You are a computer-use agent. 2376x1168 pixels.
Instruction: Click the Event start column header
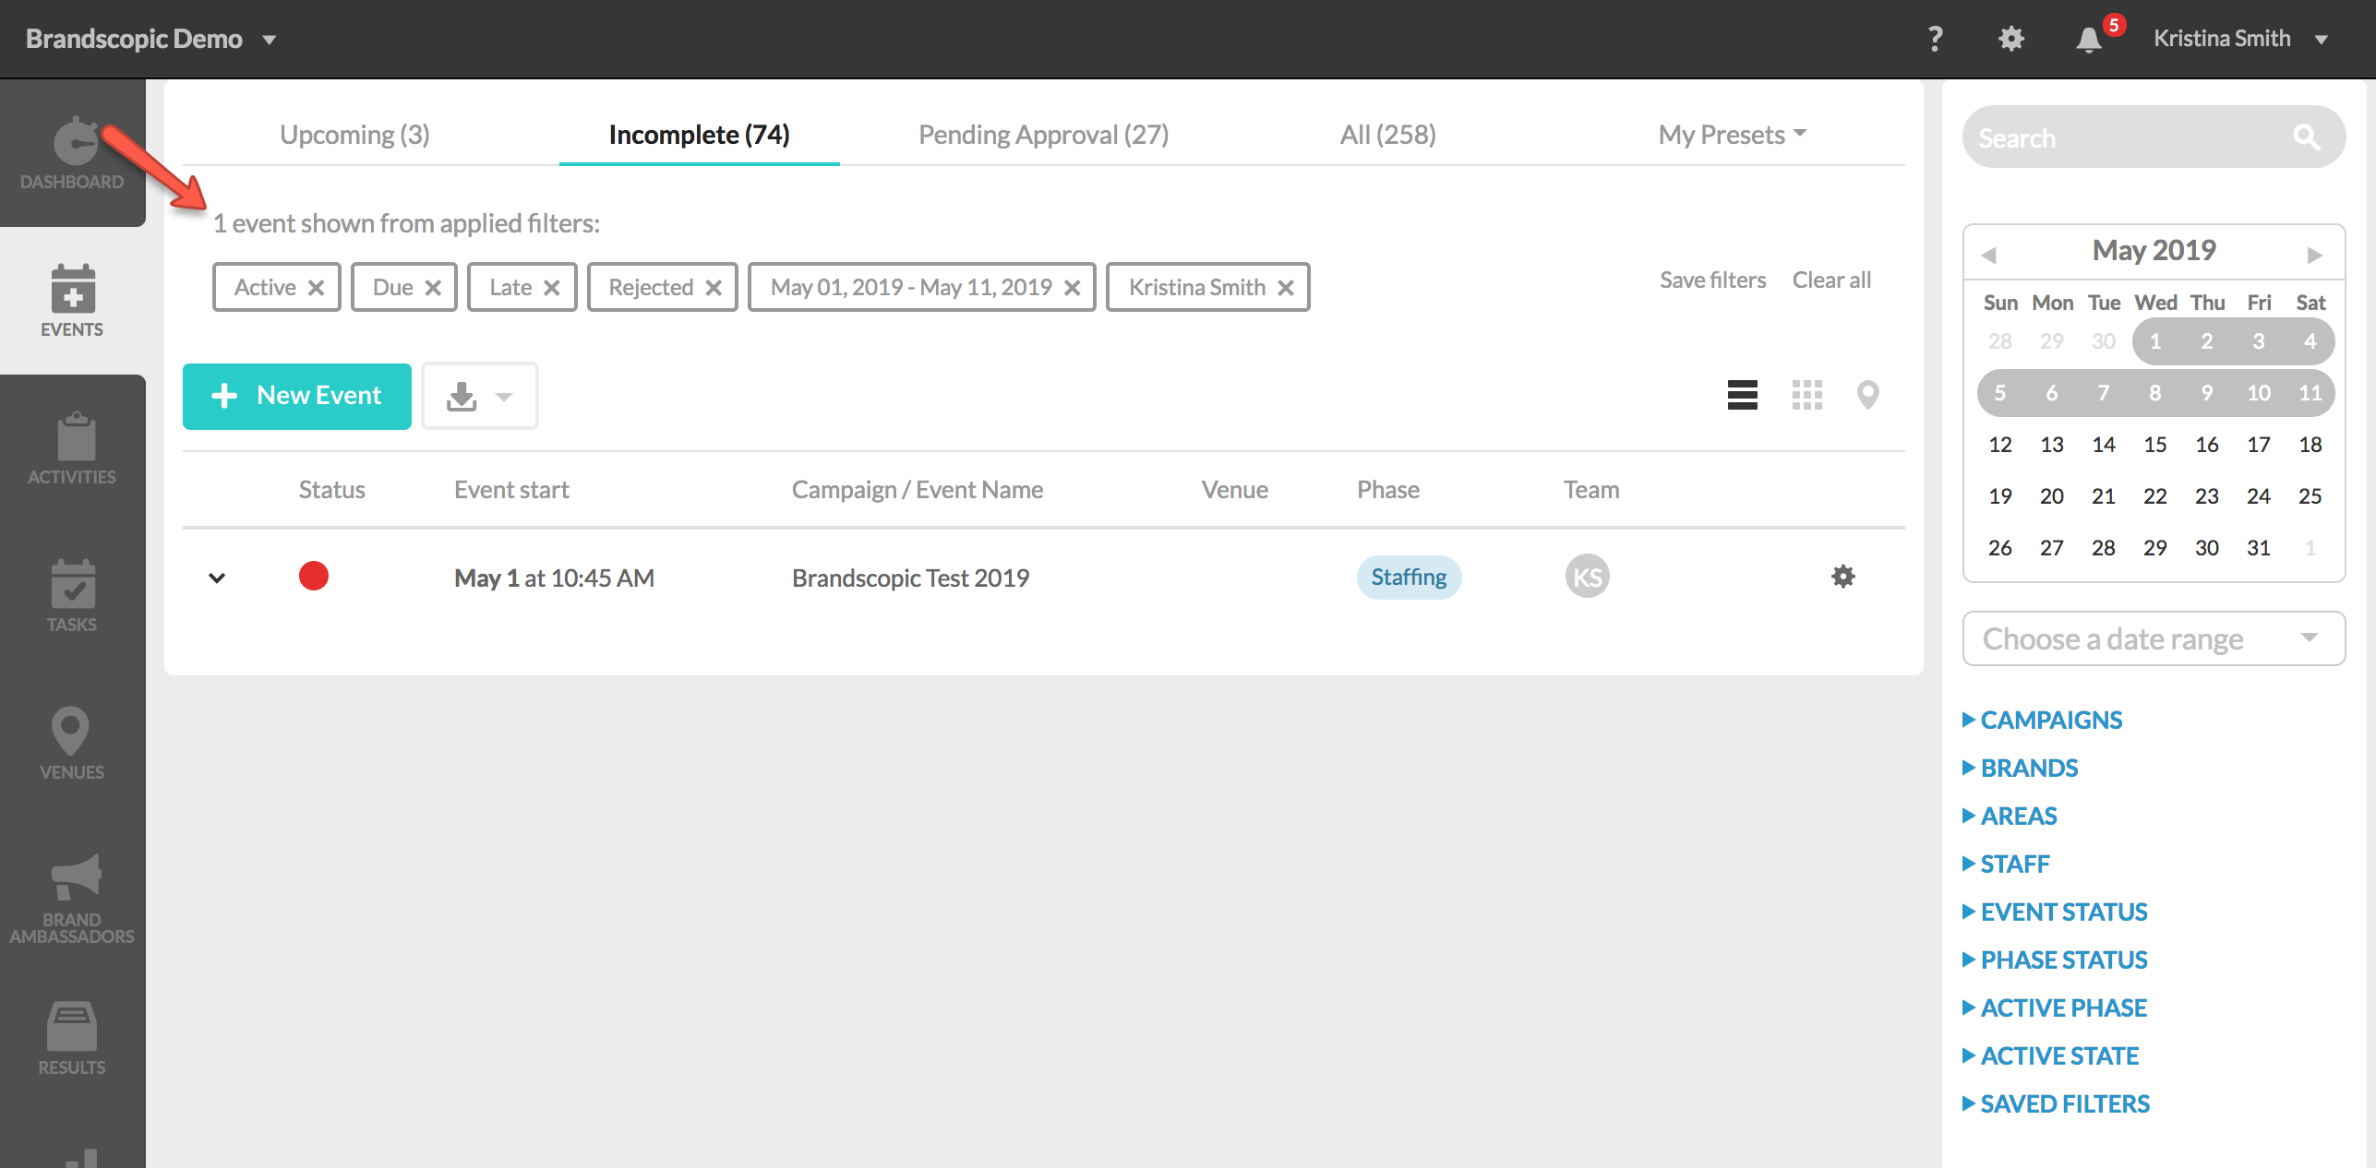coord(511,490)
